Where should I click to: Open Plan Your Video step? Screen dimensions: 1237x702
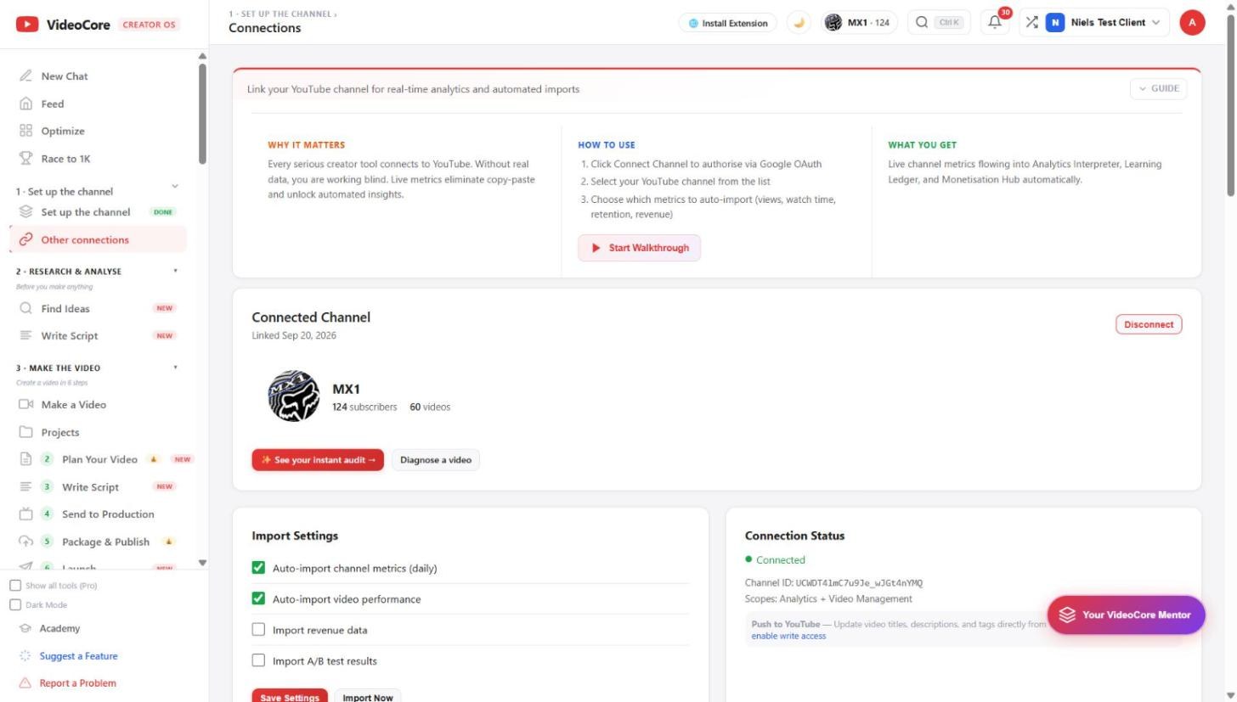point(99,459)
